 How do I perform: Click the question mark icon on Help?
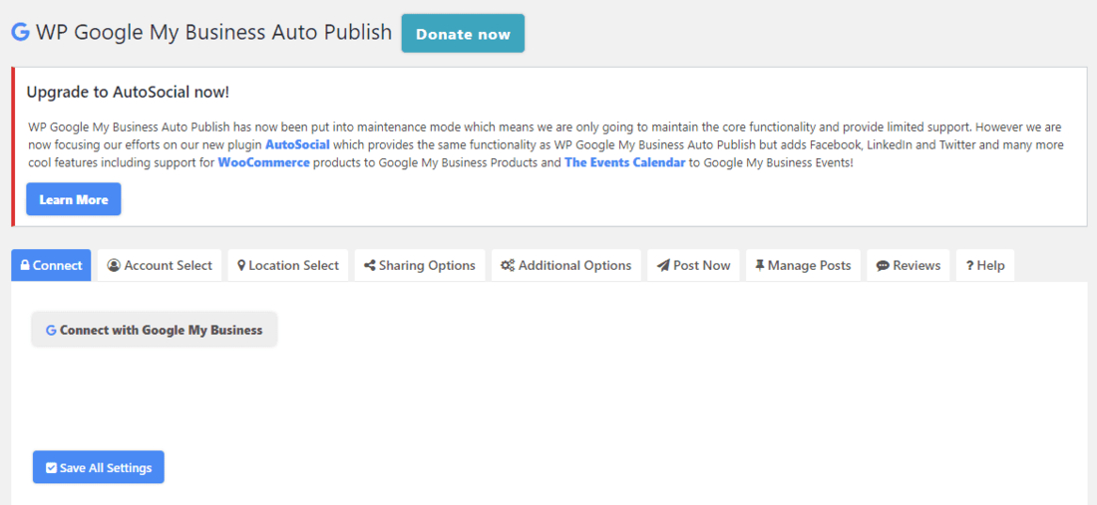tap(969, 266)
